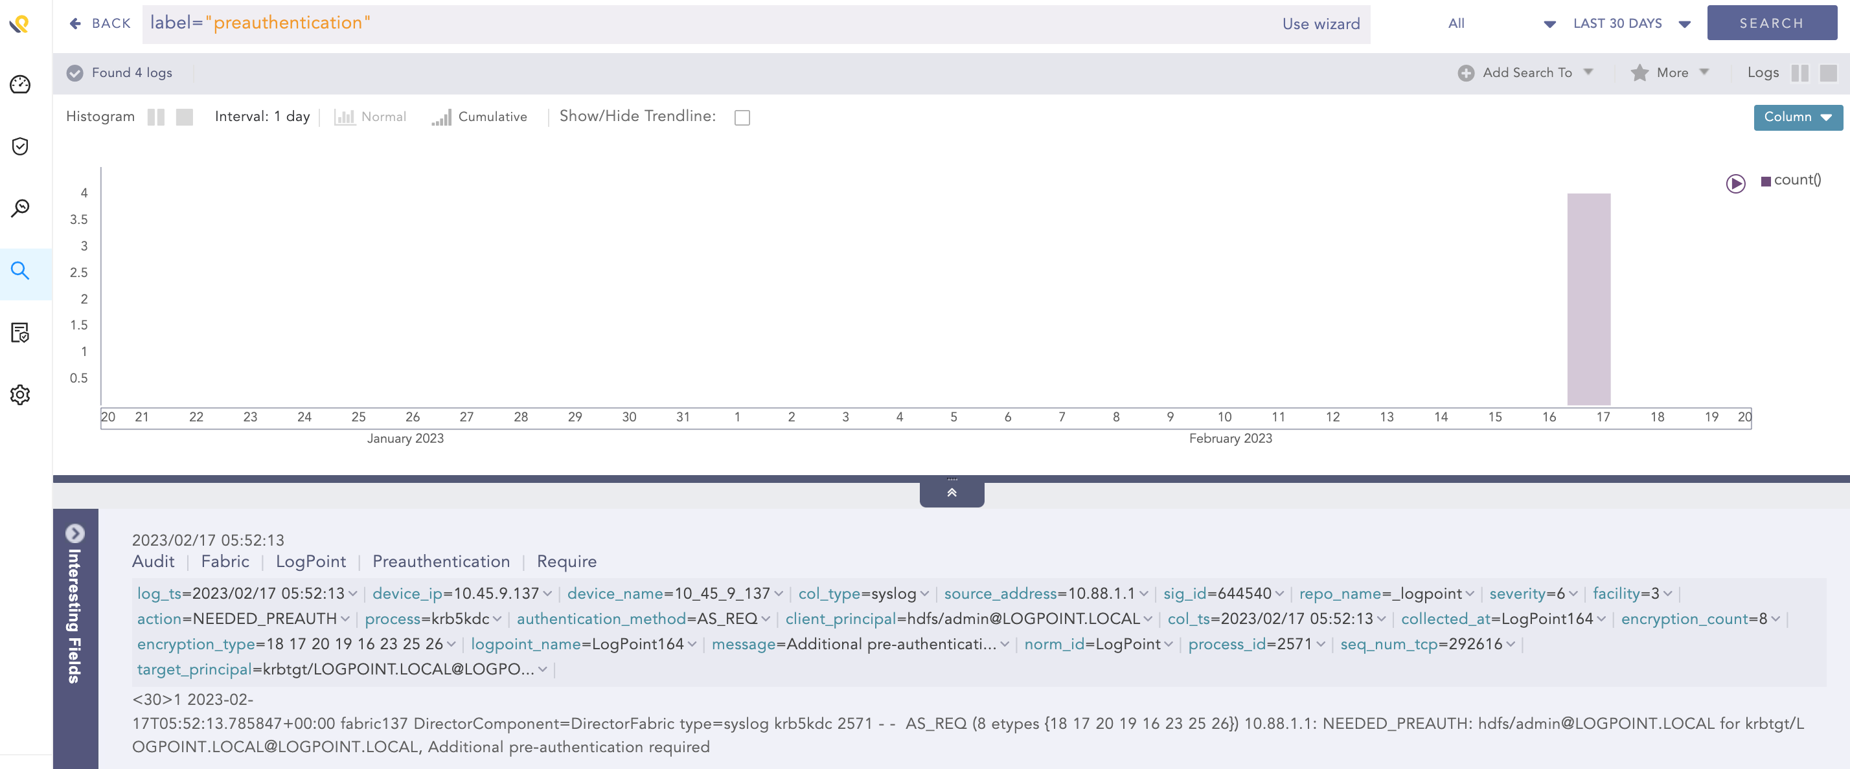The width and height of the screenshot is (1850, 769).
Task: Open the Settings gear in the sidebar
Action: coord(20,395)
